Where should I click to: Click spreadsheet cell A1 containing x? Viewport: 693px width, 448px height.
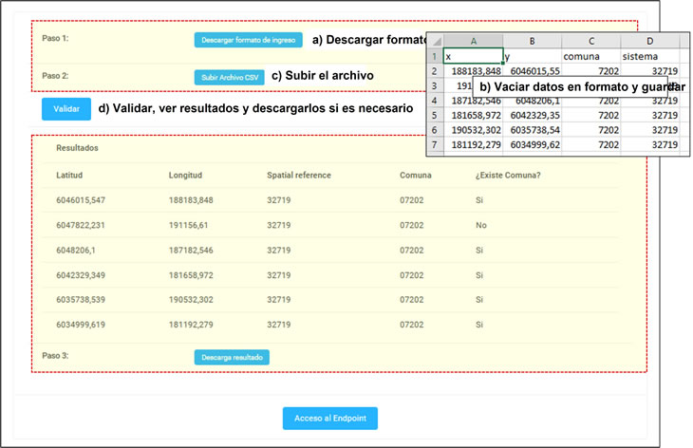coord(473,56)
